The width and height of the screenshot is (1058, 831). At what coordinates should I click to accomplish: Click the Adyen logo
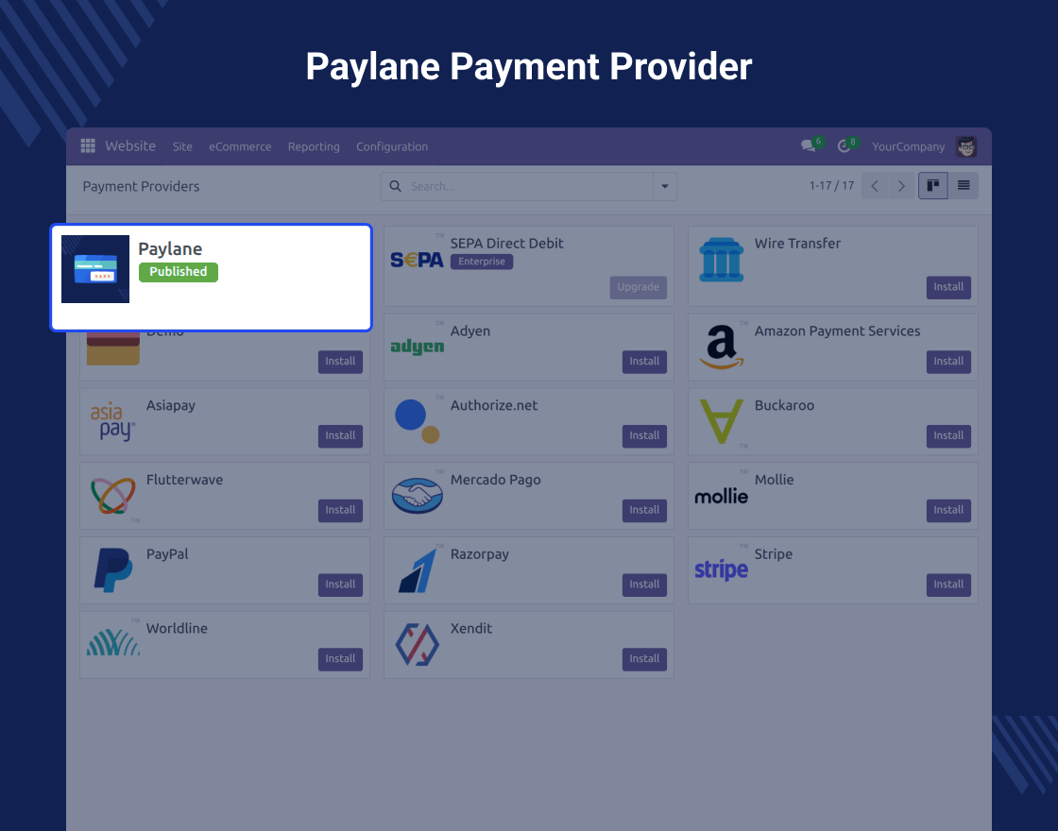click(x=417, y=347)
